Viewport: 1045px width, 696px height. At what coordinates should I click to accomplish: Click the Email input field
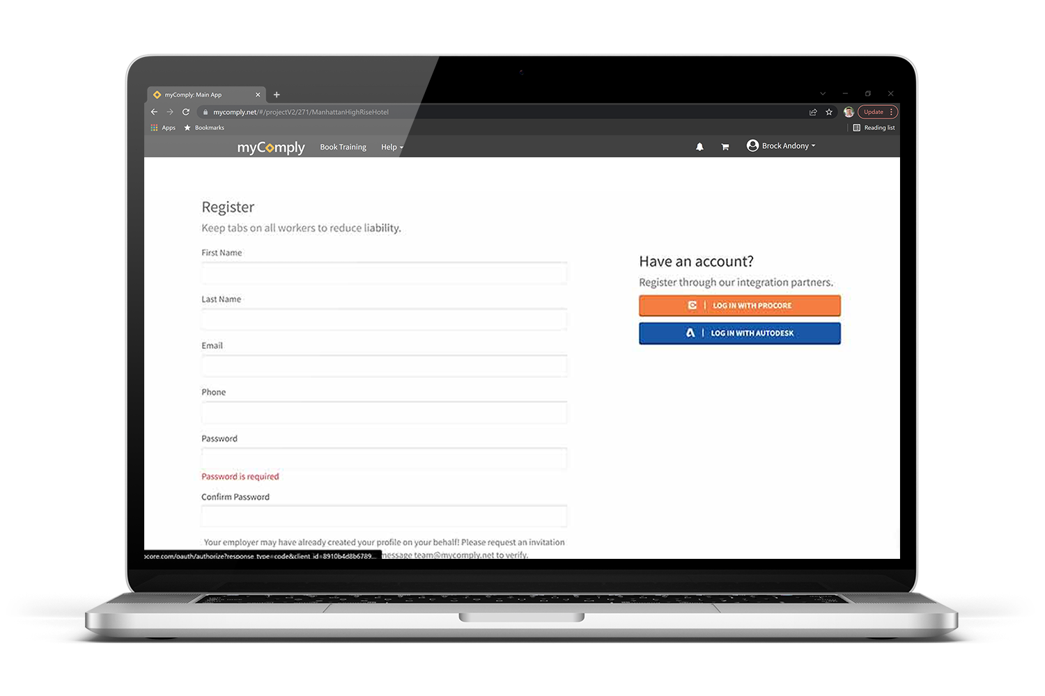(x=384, y=366)
